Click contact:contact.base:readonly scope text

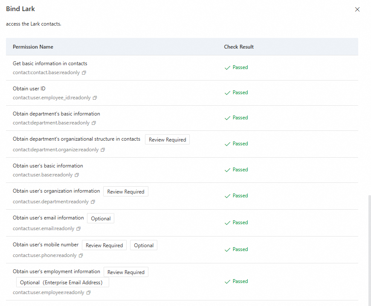(46, 72)
